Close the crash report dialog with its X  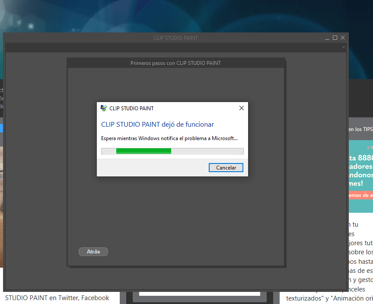241,108
